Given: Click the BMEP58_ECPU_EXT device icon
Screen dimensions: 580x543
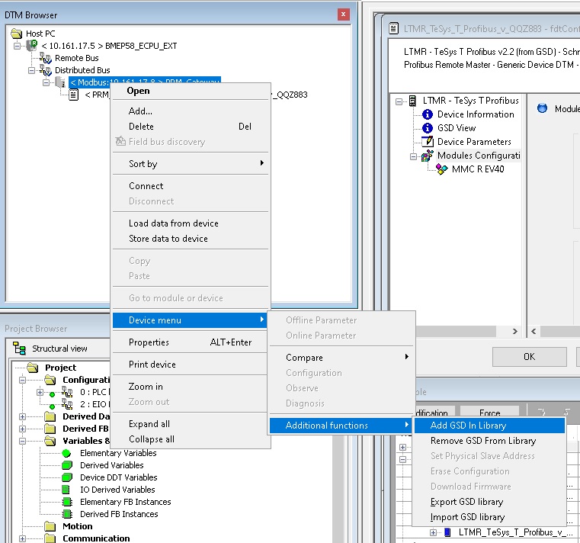Looking at the screenshot, I should pyautogui.click(x=32, y=46).
